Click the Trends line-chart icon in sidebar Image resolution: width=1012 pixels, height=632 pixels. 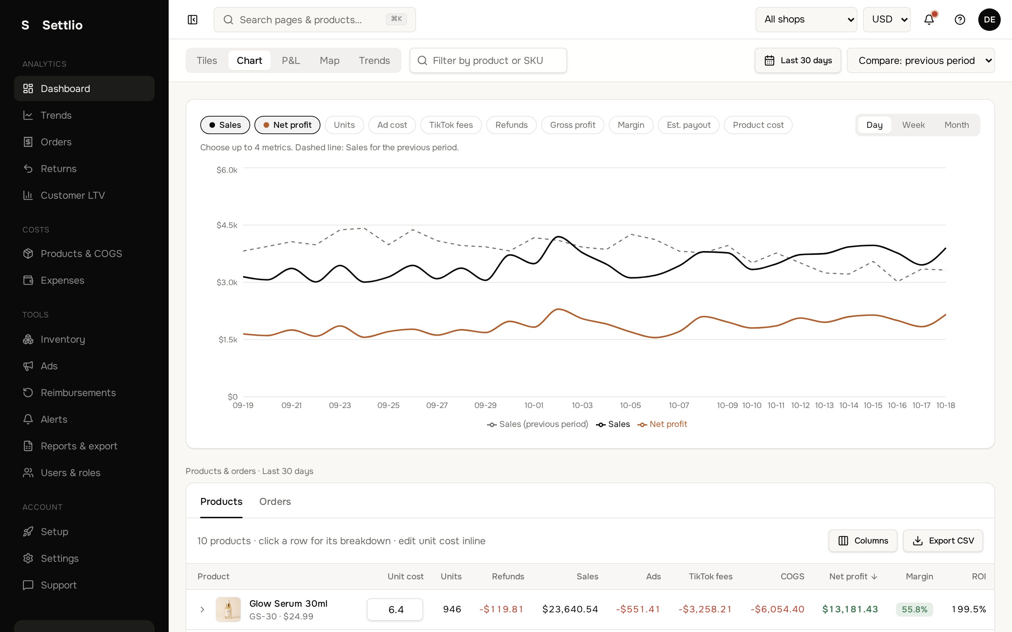tap(28, 116)
